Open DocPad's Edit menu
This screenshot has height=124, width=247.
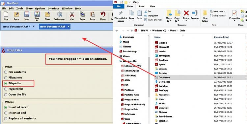coord(11,9)
